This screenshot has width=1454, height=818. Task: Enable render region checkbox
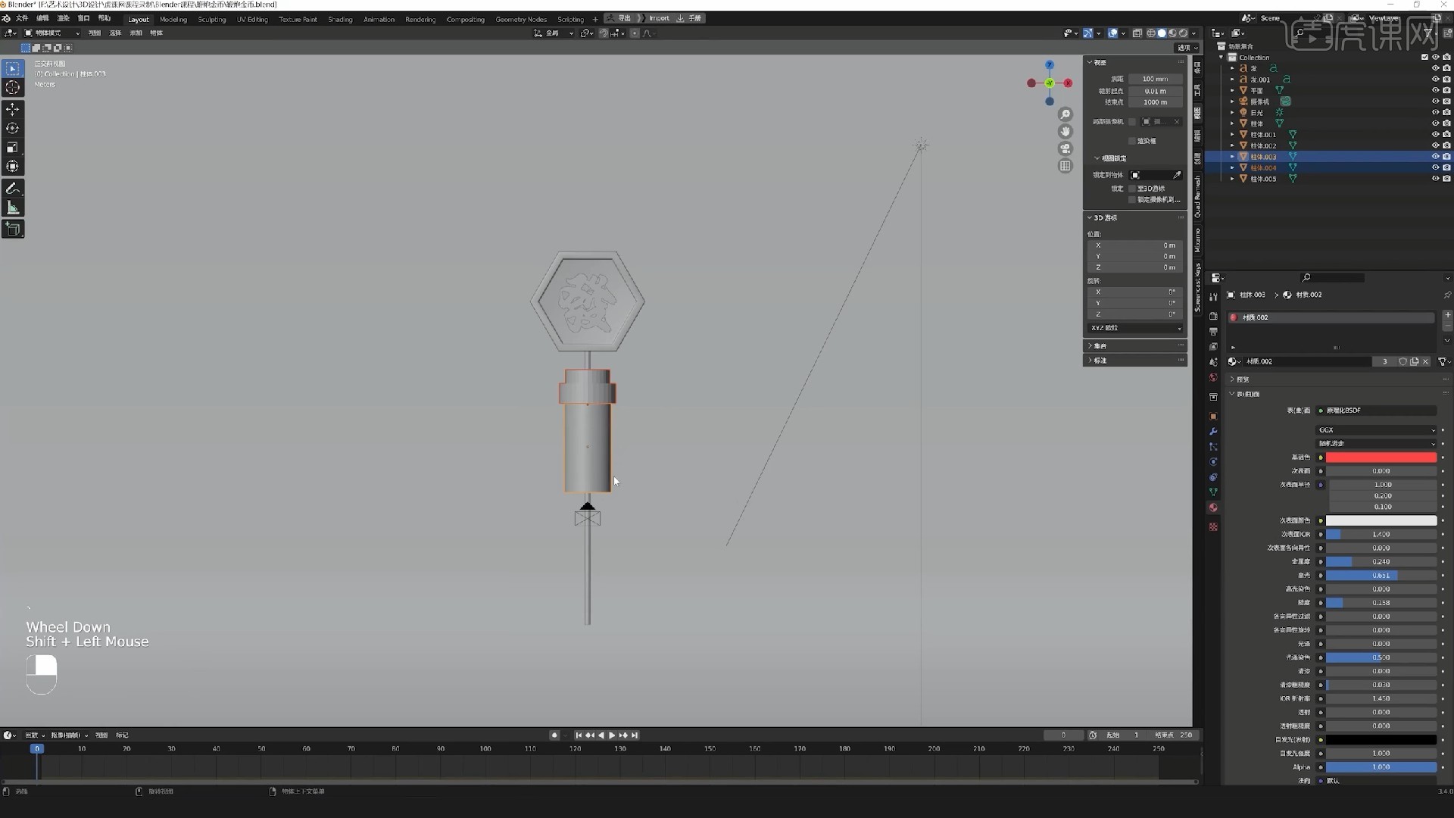pos(1132,141)
